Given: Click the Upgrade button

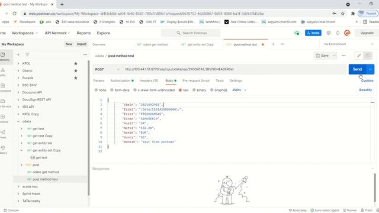Looking at the screenshot, I should [367, 33].
